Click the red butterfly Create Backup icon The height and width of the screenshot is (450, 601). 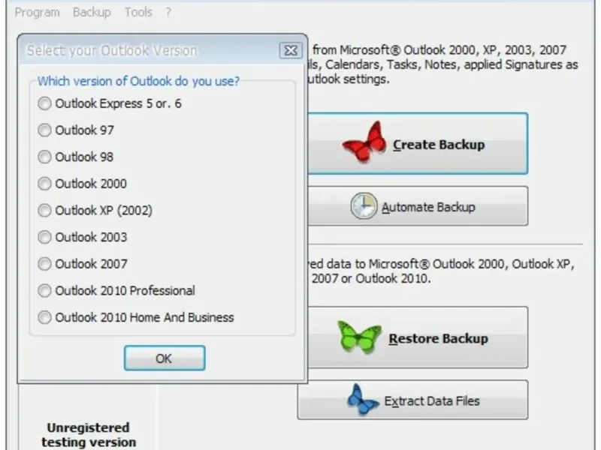tap(364, 142)
